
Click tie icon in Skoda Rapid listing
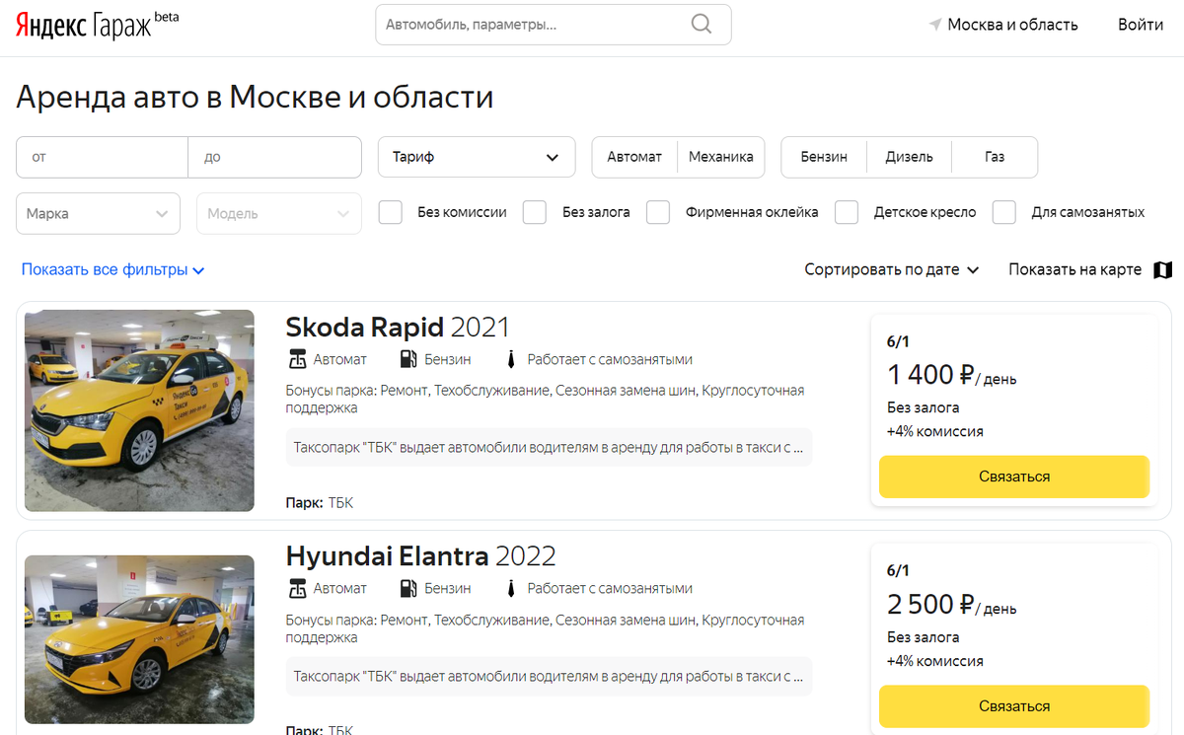pyautogui.click(x=511, y=359)
